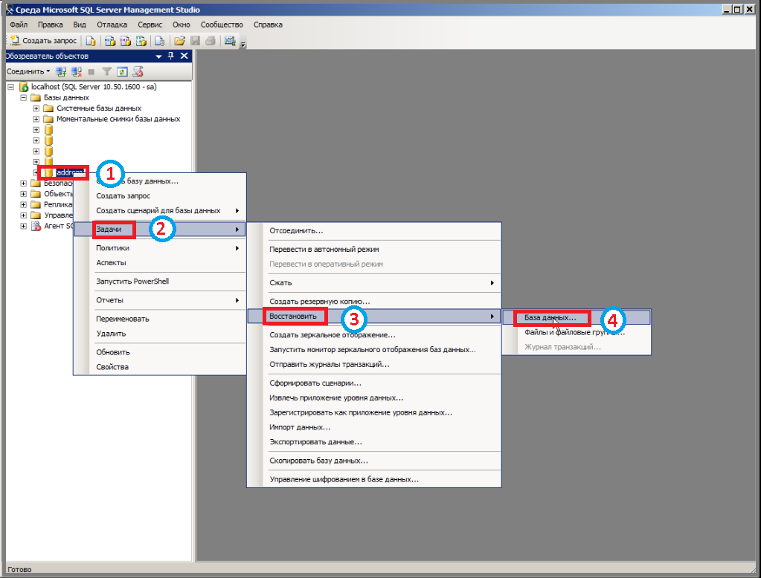The width and height of the screenshot is (761, 578).
Task: Expand the Безопасность folder node
Action: pos(23,184)
